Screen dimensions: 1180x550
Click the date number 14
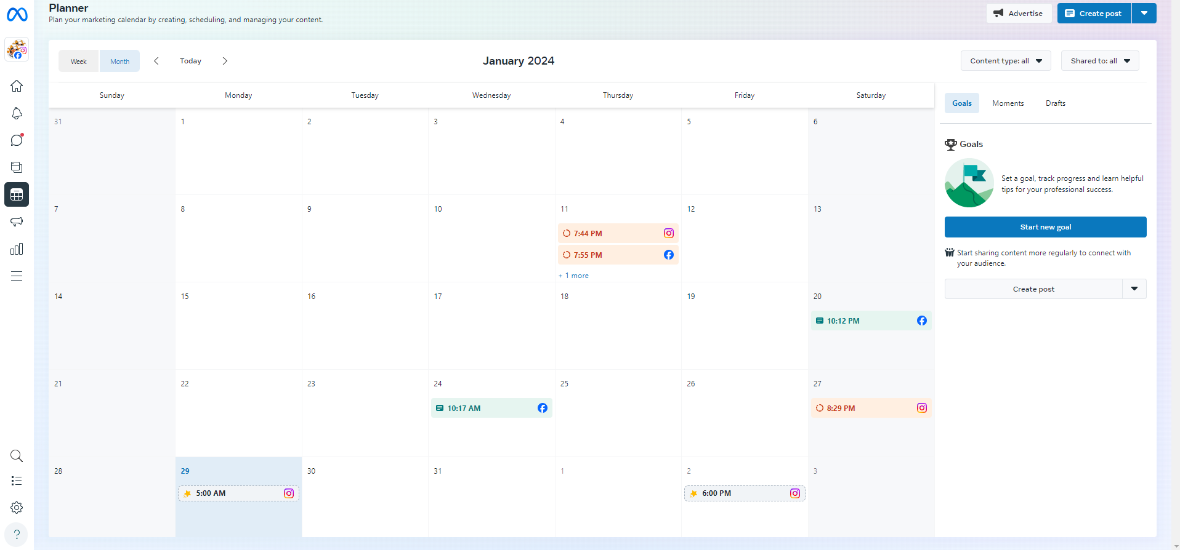coord(59,297)
